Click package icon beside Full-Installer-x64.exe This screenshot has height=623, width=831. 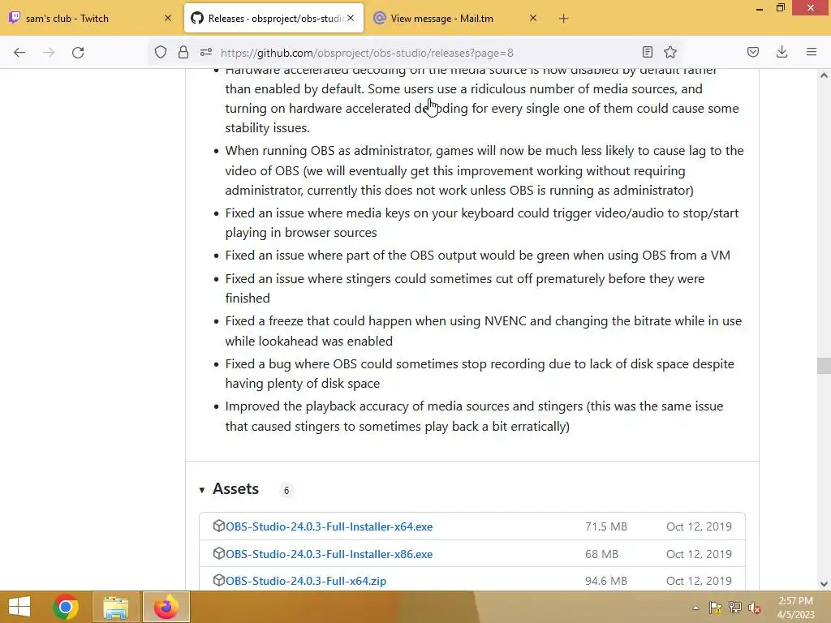(x=218, y=526)
